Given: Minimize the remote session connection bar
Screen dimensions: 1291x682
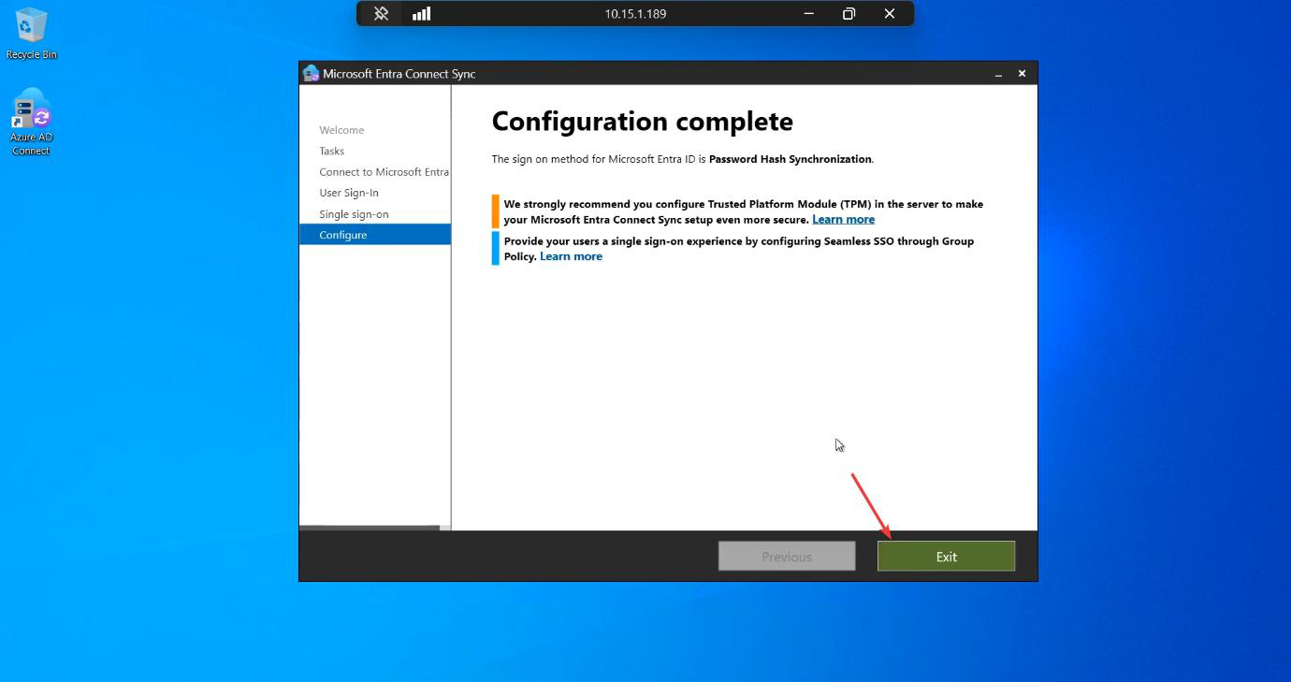Looking at the screenshot, I should coord(808,13).
